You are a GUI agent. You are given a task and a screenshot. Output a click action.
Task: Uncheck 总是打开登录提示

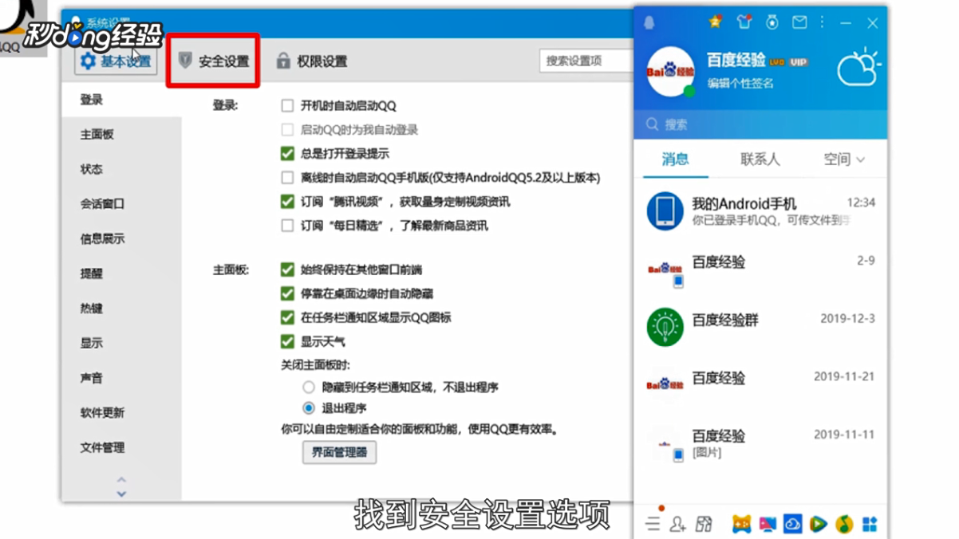(x=287, y=153)
